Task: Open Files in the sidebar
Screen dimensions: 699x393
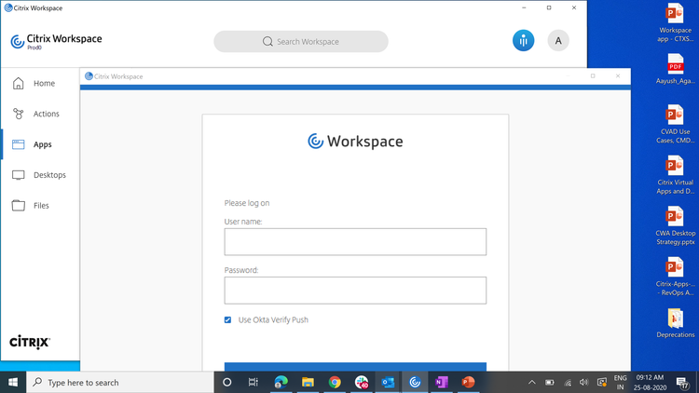Action: click(x=40, y=206)
